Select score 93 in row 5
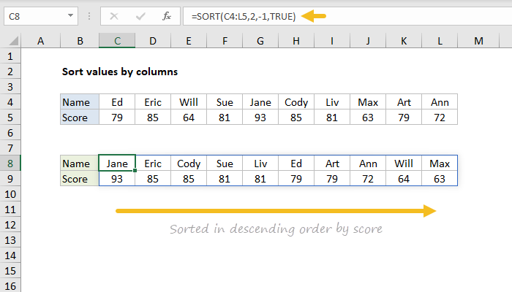 tap(260, 118)
